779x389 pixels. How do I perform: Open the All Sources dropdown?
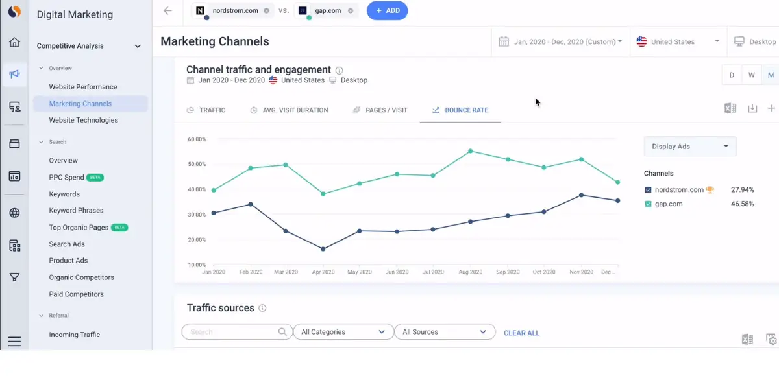click(x=445, y=332)
